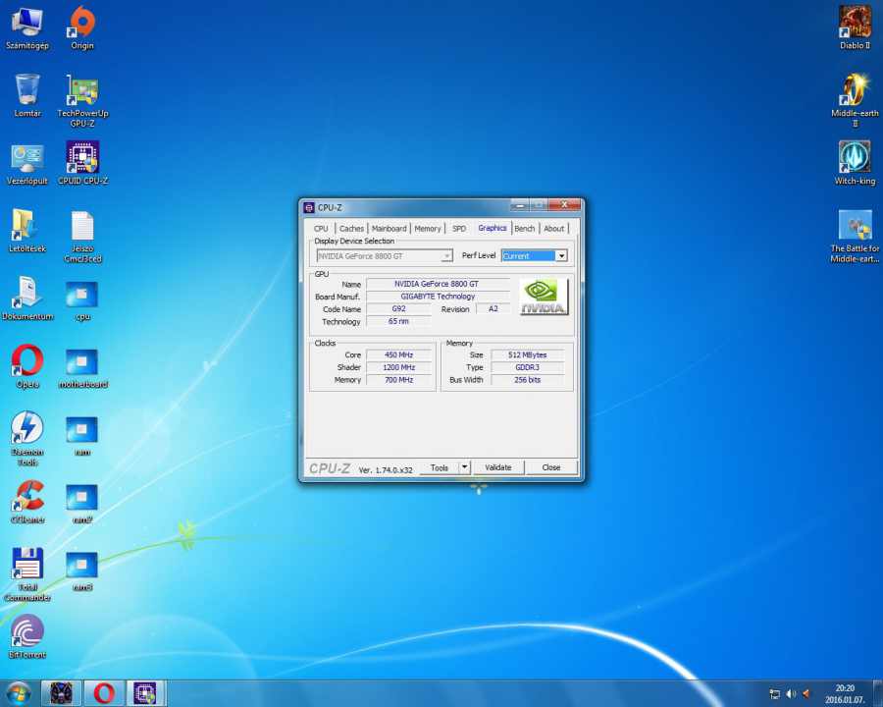Viewport: 883px width, 707px height.
Task: Click the '450 MHz' core clock value
Action: 398,355
